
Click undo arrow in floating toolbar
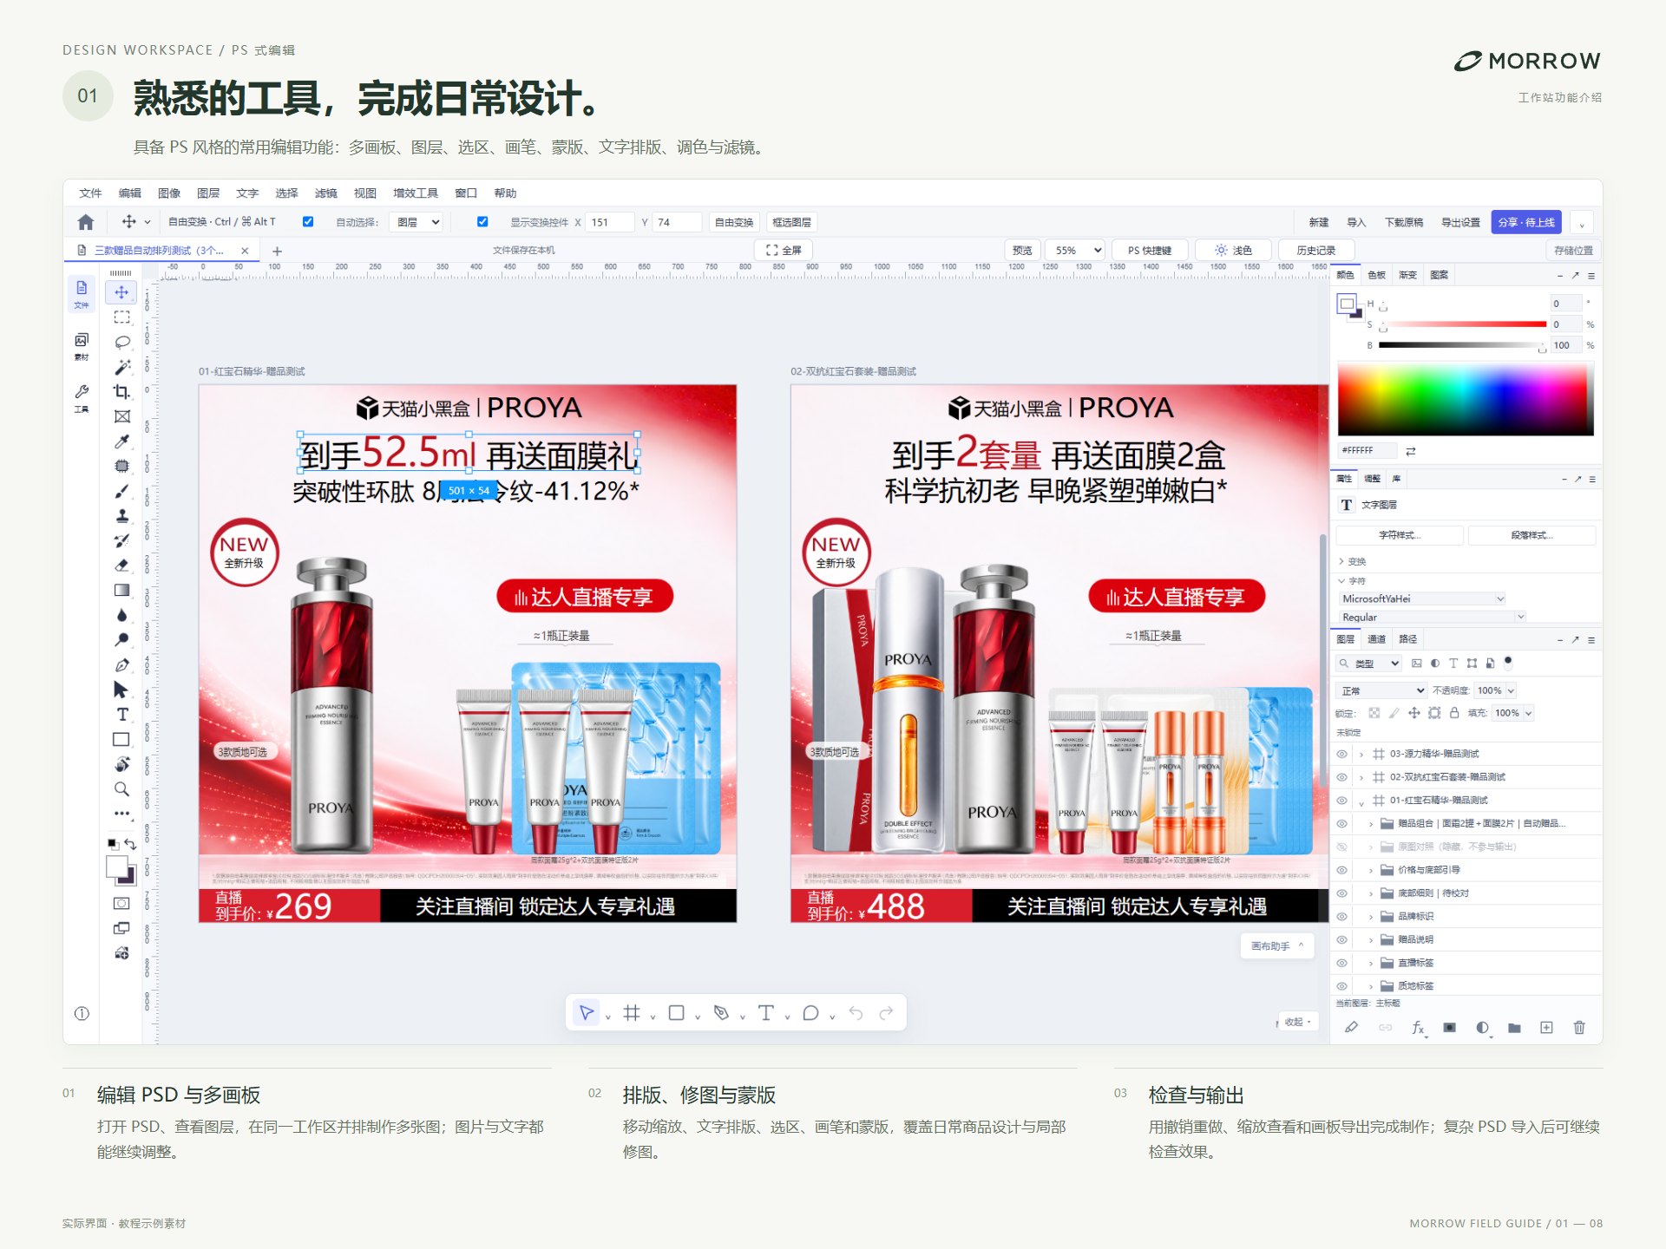856,1013
